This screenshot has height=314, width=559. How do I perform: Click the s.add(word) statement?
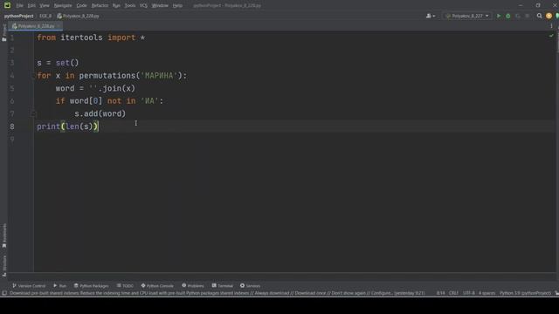pos(100,114)
